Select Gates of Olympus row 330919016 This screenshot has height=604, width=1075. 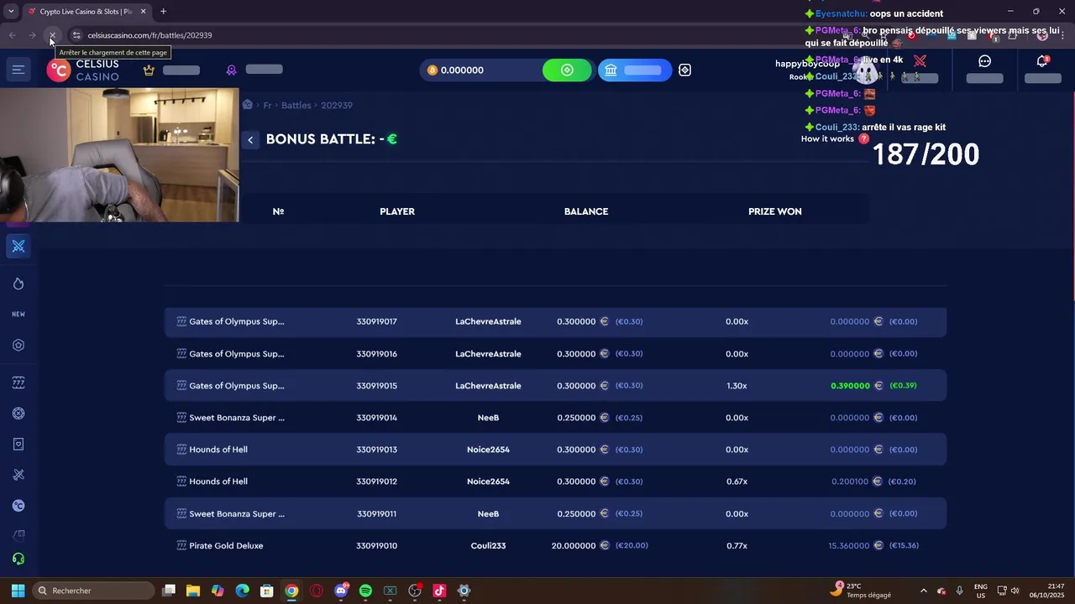pos(555,354)
